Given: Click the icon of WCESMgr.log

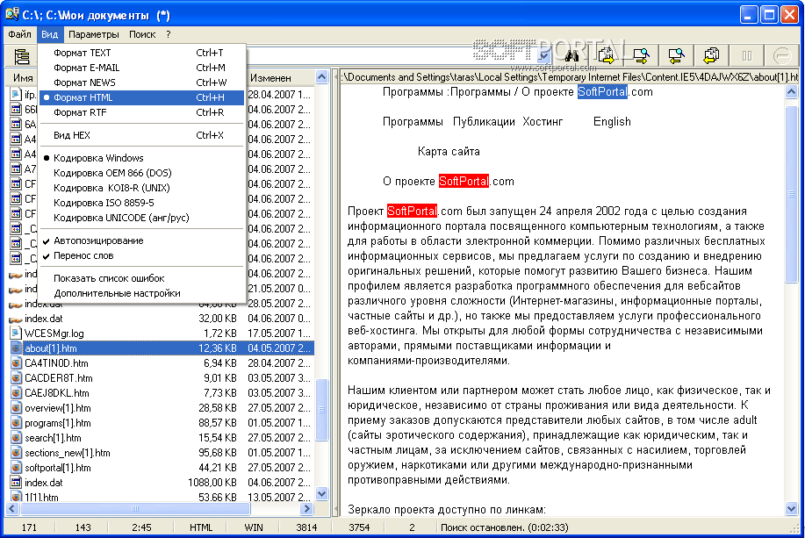Looking at the screenshot, I should point(16,334).
